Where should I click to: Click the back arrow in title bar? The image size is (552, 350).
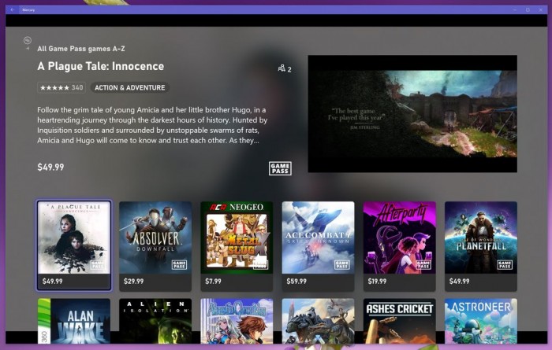point(13,9)
